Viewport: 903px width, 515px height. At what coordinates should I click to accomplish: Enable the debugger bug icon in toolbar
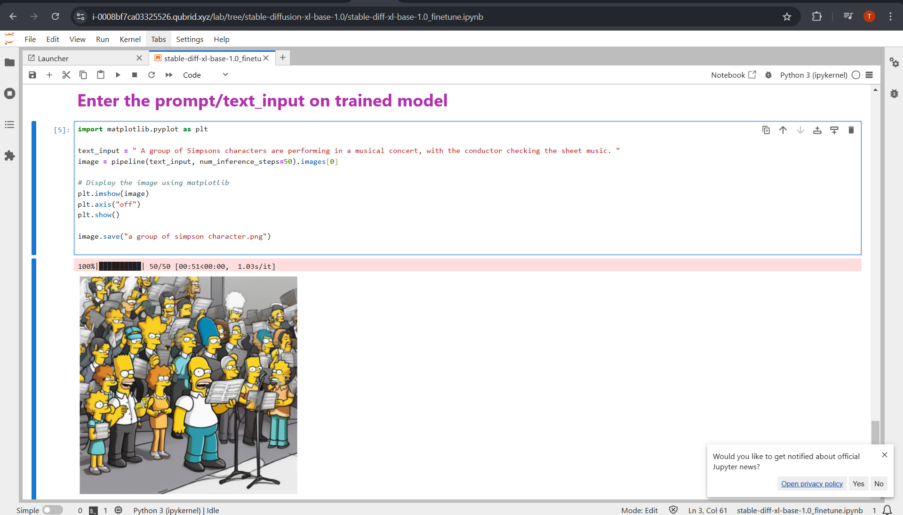click(x=768, y=75)
